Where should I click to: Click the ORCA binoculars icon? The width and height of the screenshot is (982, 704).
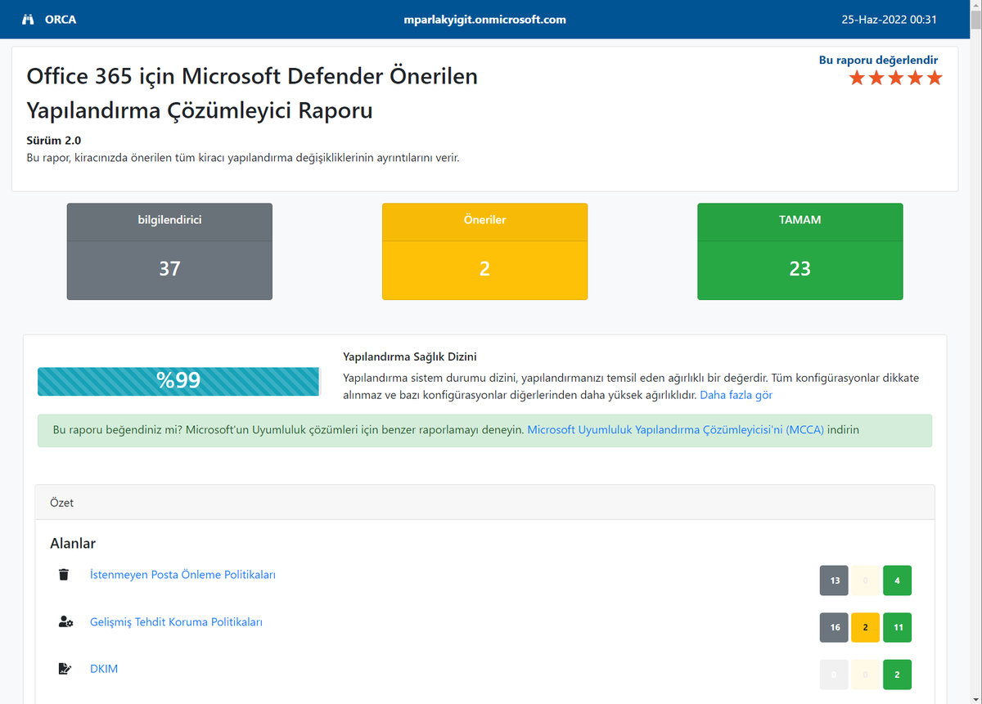point(28,20)
